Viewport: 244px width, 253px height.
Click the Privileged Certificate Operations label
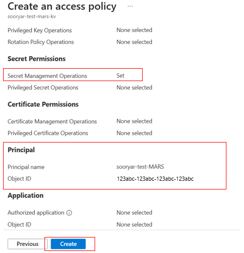[x=48, y=133]
